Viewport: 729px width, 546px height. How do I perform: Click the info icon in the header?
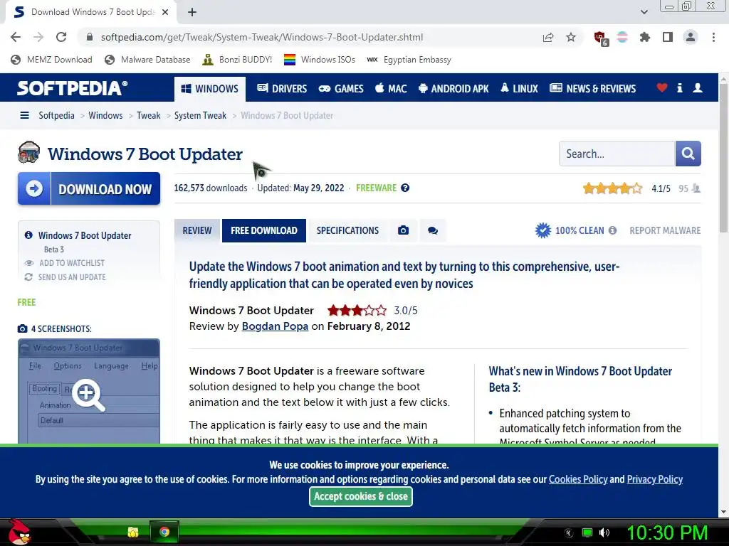680,87
